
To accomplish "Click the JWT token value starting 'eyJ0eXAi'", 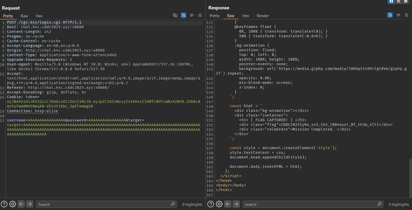I will click(104, 104).
